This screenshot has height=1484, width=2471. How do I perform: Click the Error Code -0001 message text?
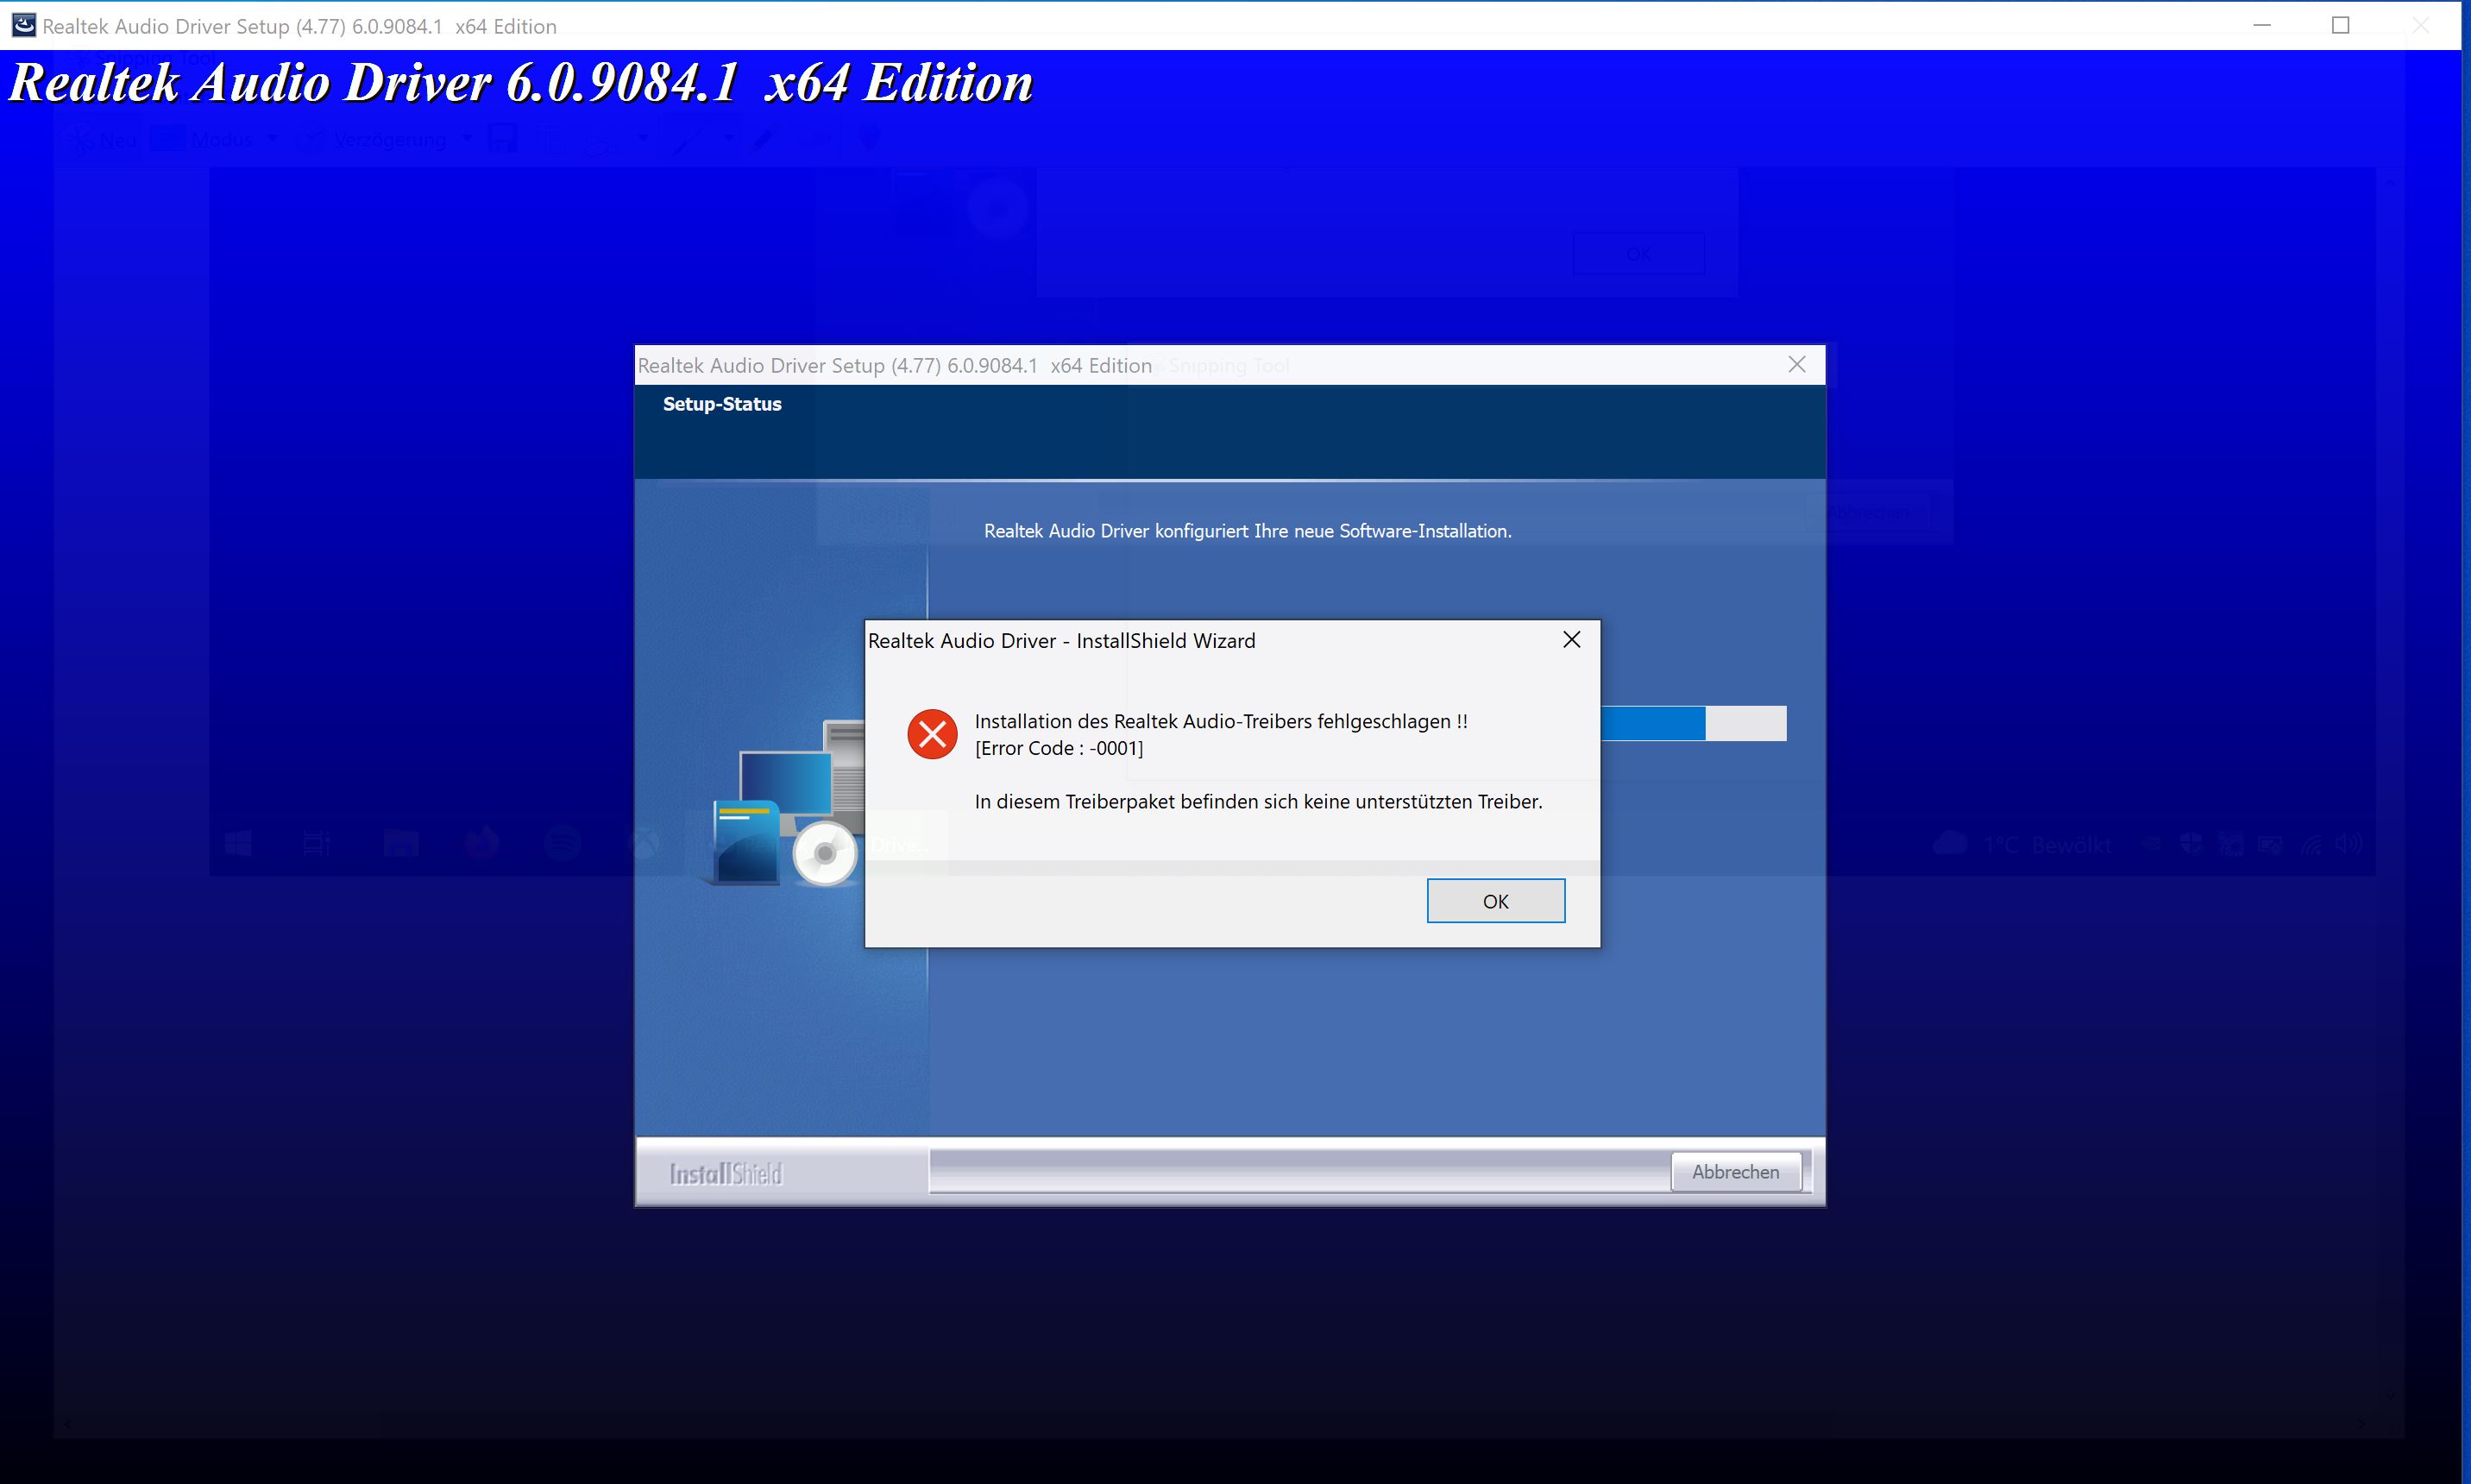coord(1058,748)
